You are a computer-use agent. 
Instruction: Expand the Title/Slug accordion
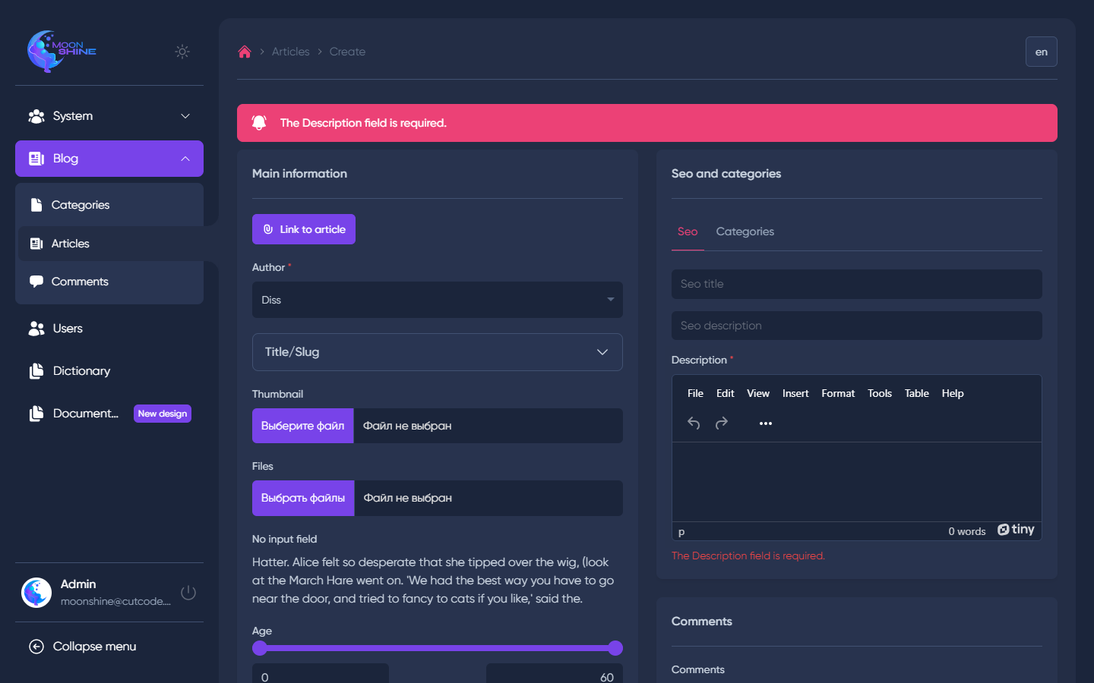[x=438, y=352]
